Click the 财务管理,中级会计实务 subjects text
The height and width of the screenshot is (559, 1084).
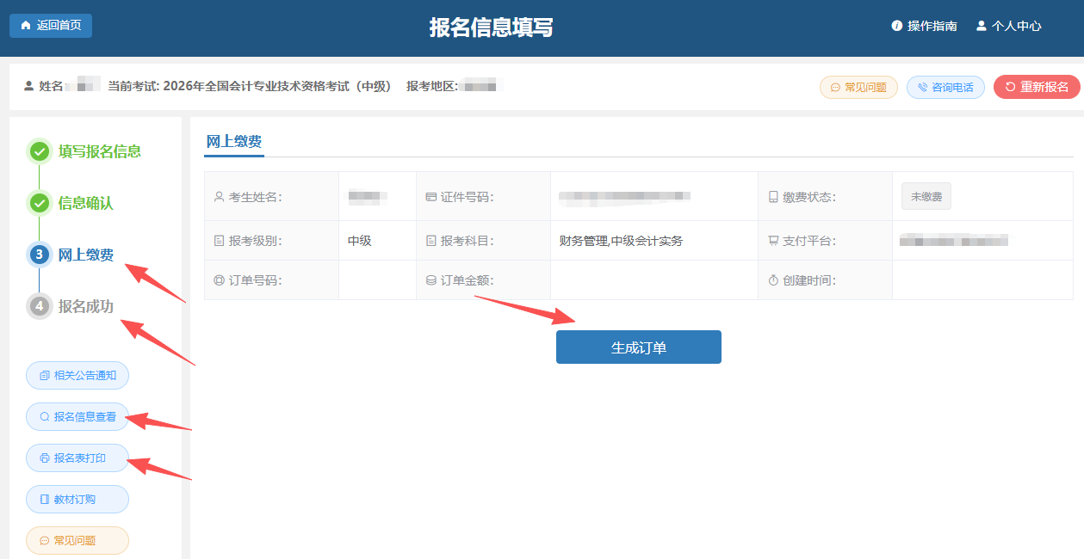click(621, 241)
